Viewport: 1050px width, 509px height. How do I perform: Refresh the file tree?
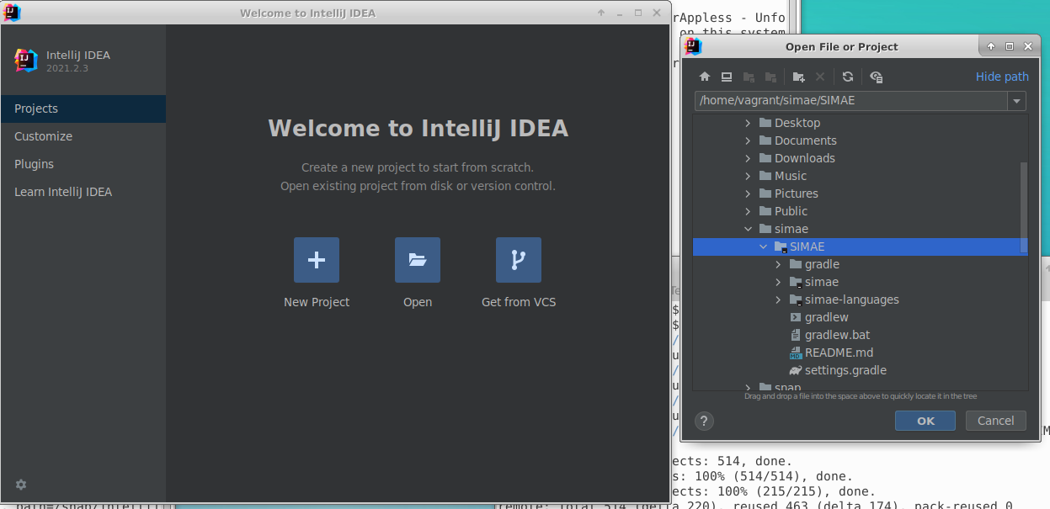[848, 77]
